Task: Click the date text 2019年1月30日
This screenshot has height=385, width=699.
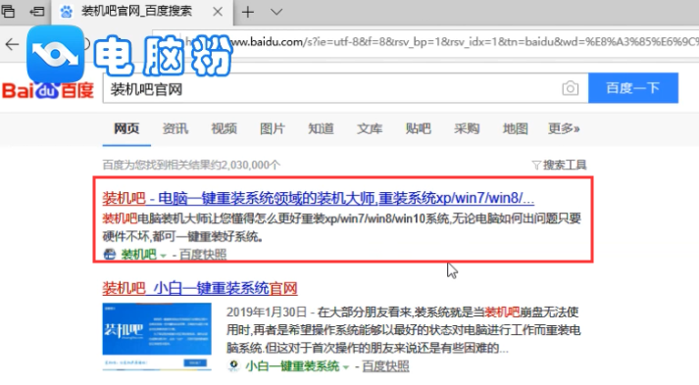Action: tap(266, 312)
